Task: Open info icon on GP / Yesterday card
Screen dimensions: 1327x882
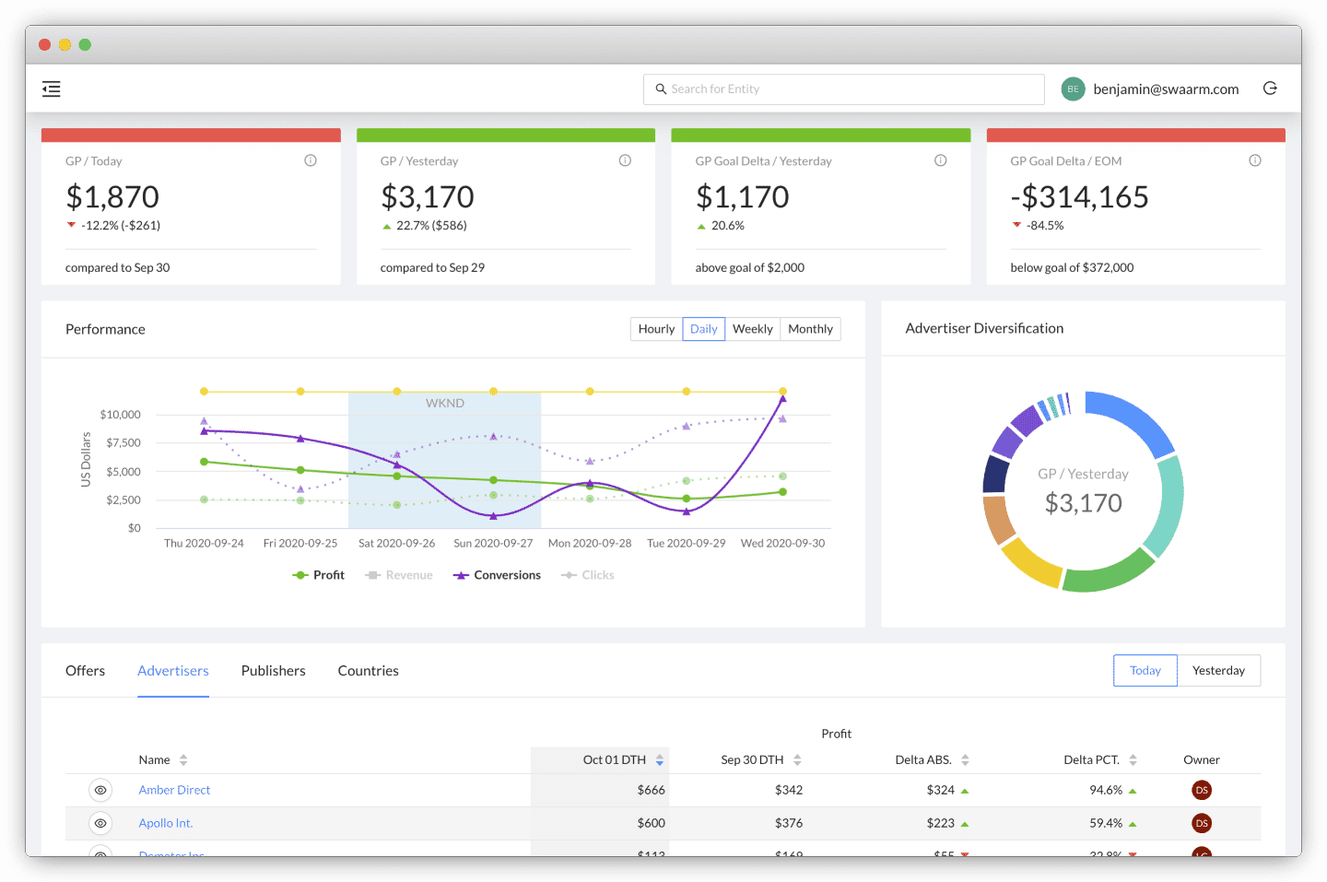Action: pos(625,160)
